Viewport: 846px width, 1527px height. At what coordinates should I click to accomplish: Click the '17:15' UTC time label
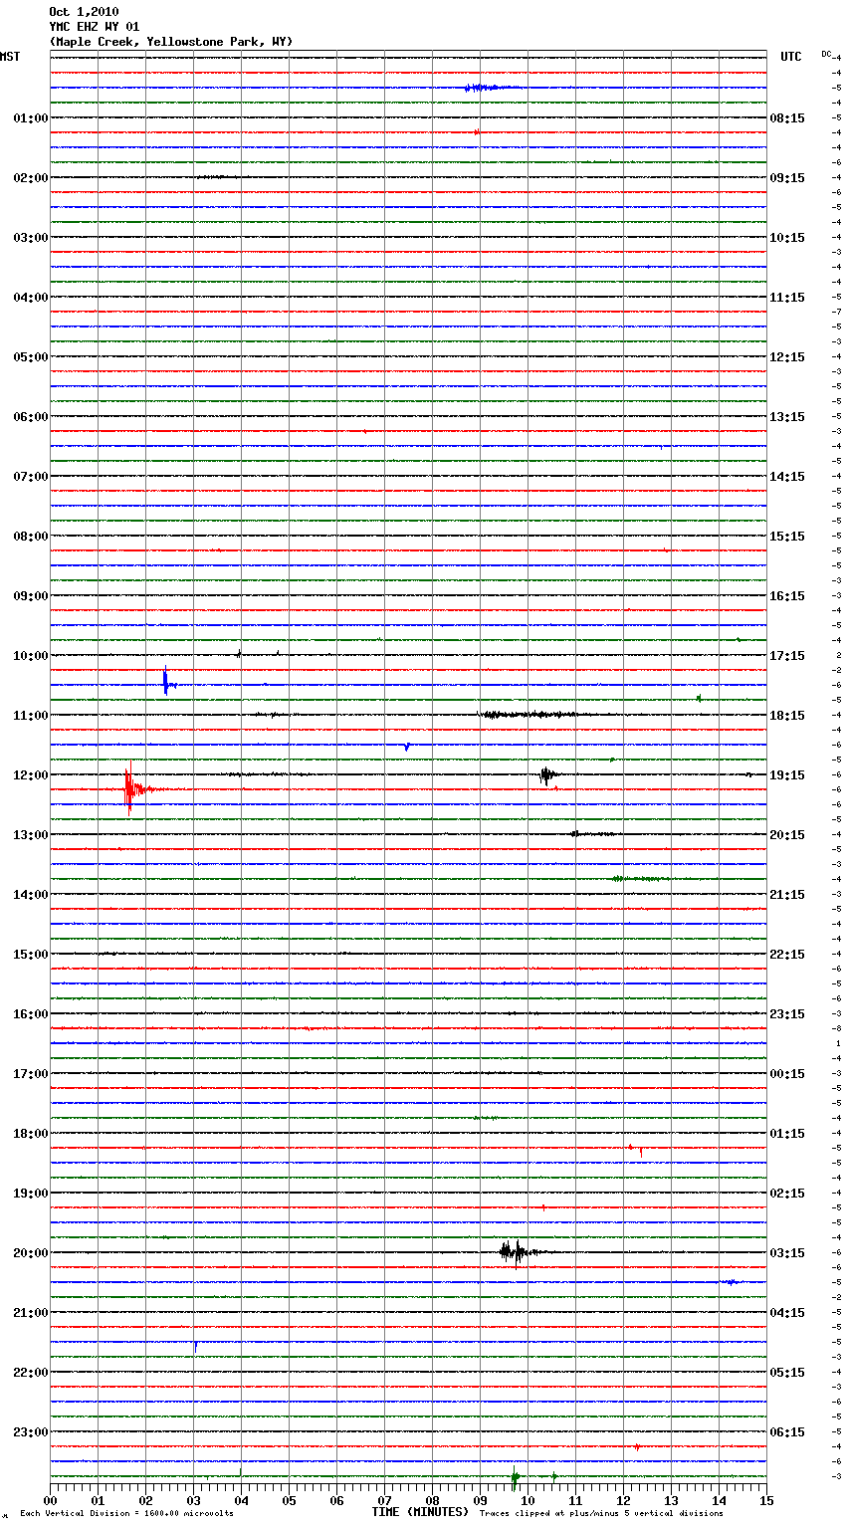(x=787, y=656)
